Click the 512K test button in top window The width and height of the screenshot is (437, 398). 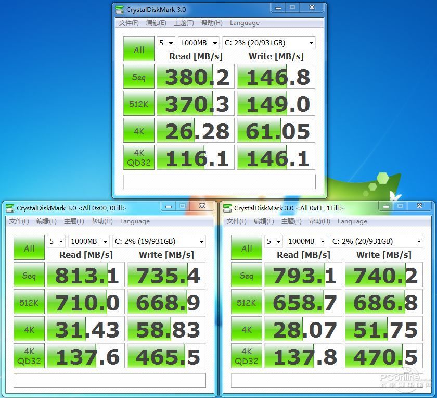[138, 104]
